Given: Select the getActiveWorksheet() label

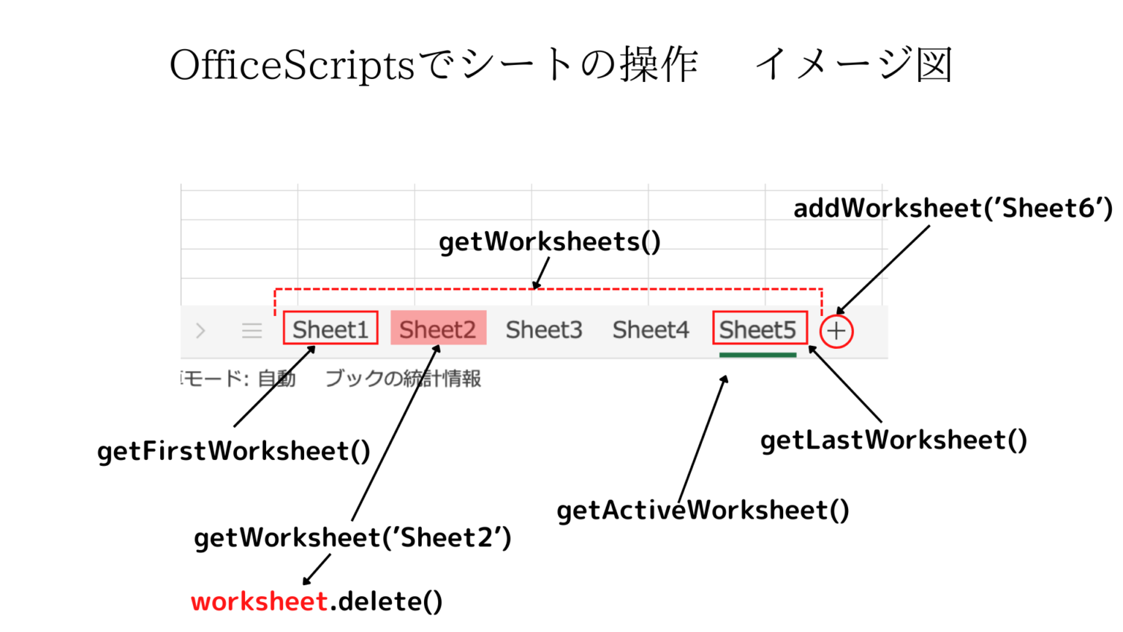Looking at the screenshot, I should point(703,510).
